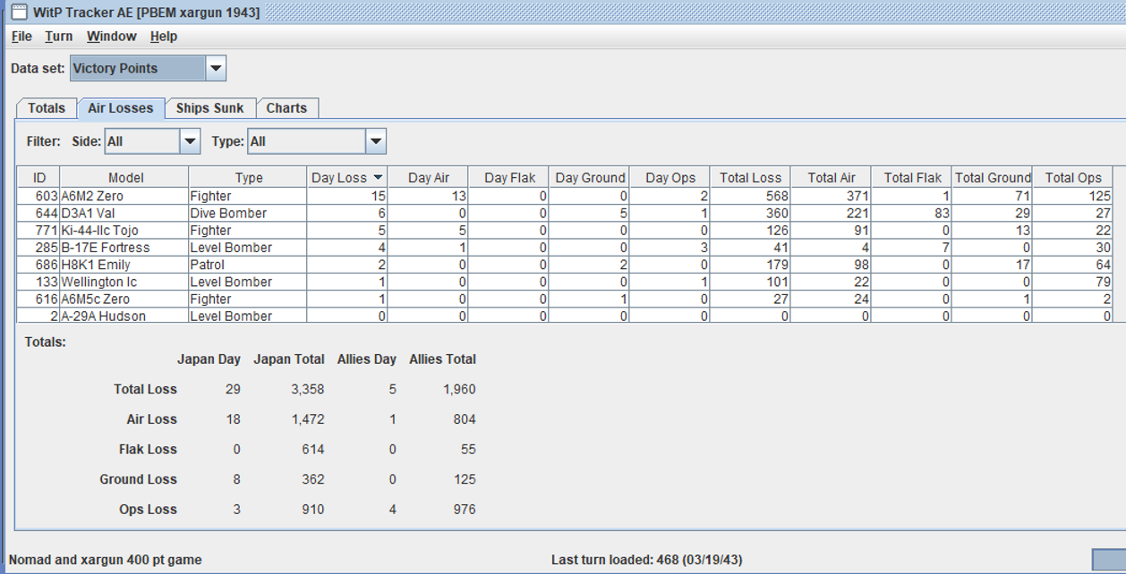The image size is (1126, 574).
Task: Click ID cell 603
Action: (x=38, y=196)
